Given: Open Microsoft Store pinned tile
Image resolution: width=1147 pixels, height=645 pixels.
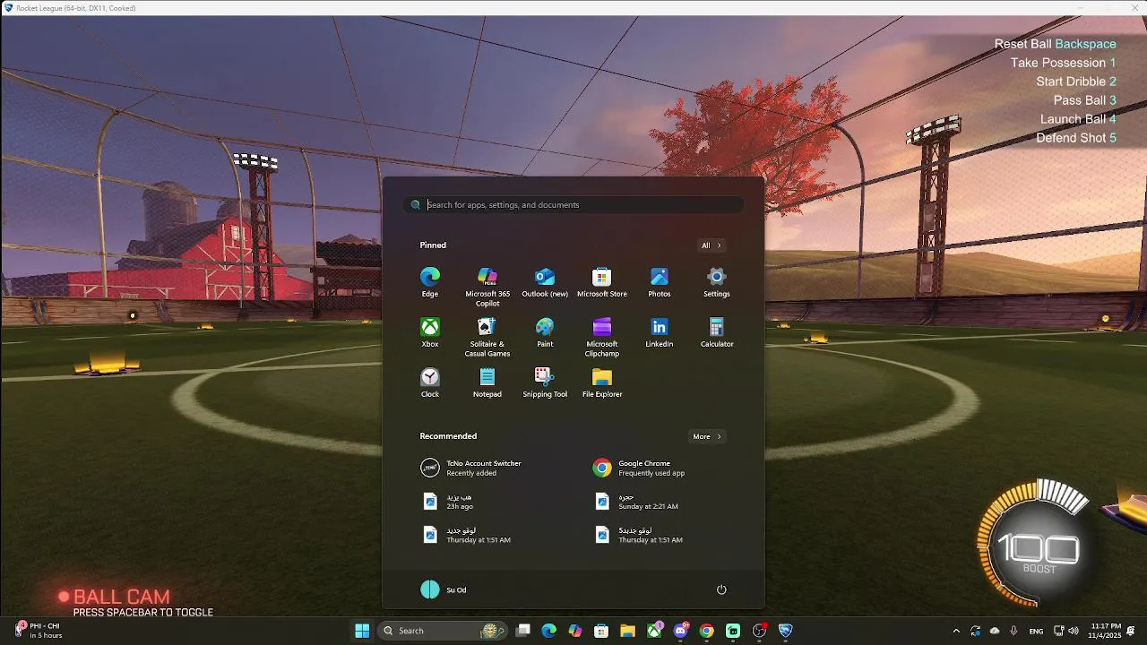Looking at the screenshot, I should tap(602, 282).
